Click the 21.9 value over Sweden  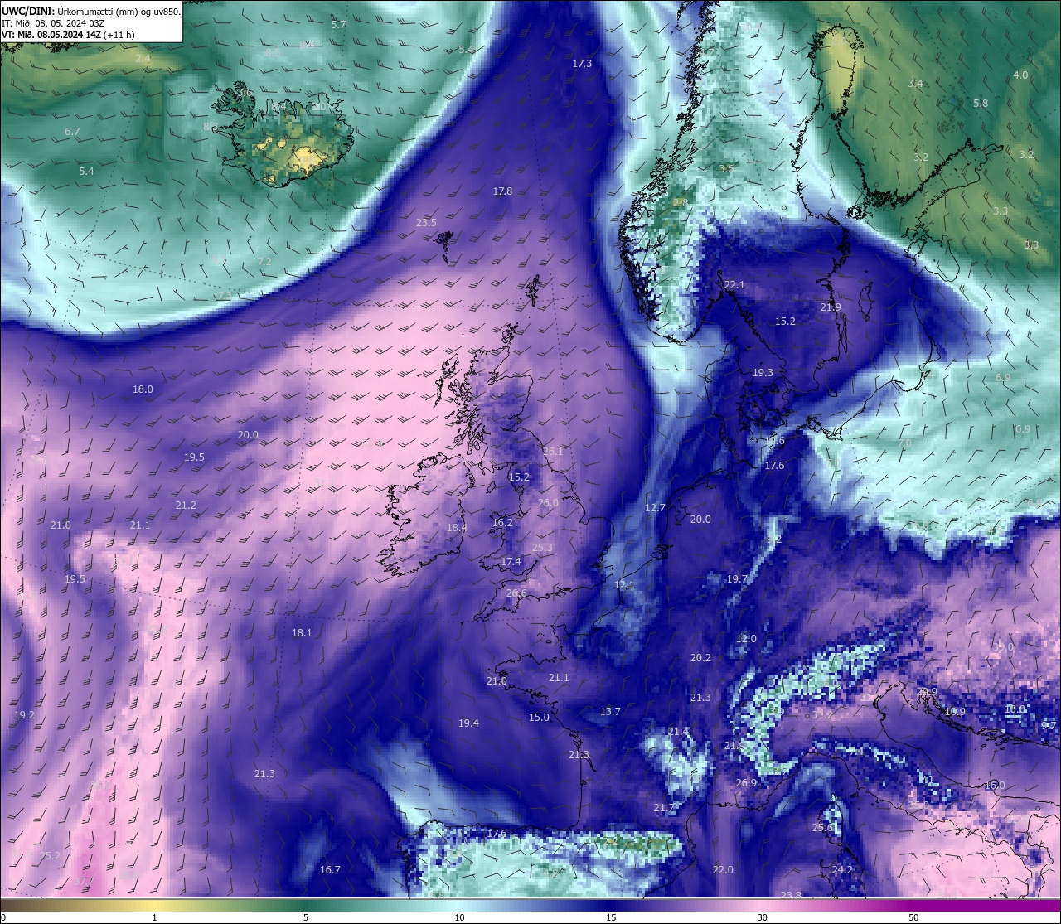pyautogui.click(x=831, y=307)
